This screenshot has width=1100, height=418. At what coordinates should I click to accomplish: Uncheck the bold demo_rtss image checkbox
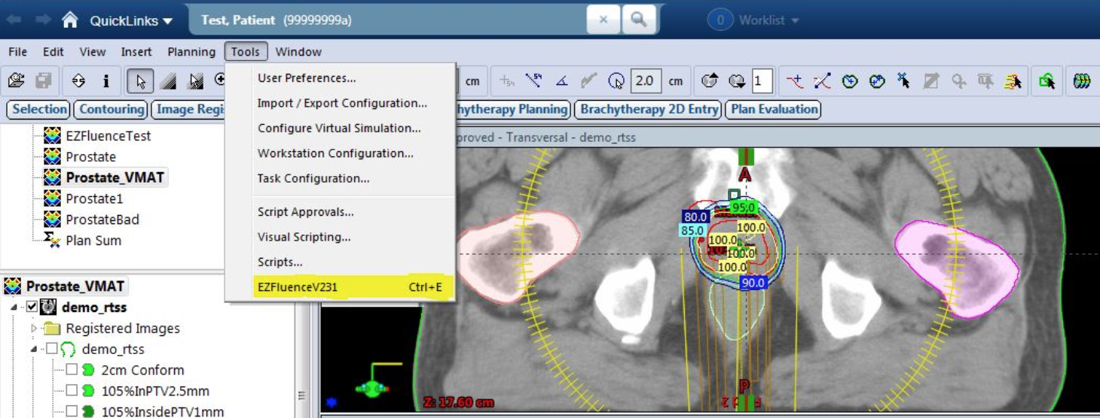(x=32, y=307)
